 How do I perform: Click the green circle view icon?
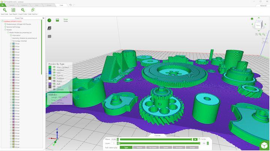pos(49,20)
